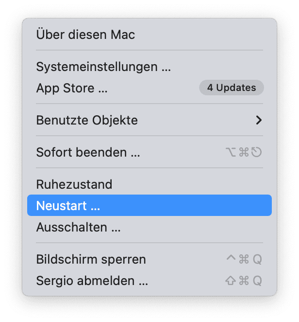Screen dimensions: 299x322
Task: Click the Q shortcut letter beside Bildschirm sperren
Action: coord(257,259)
